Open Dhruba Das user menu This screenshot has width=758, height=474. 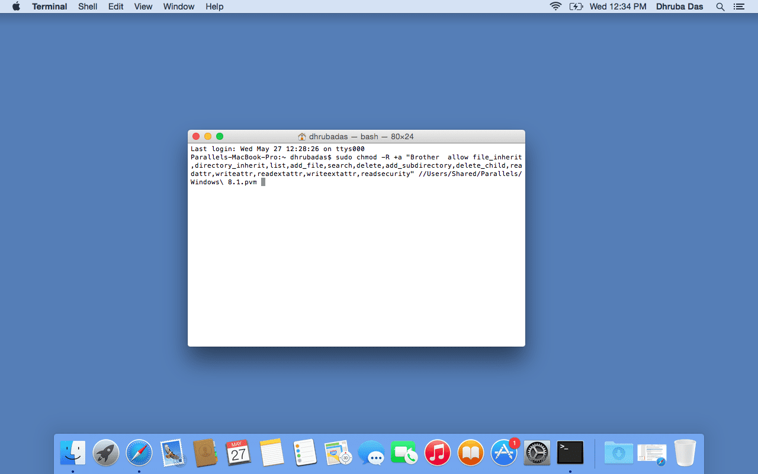[x=679, y=7]
